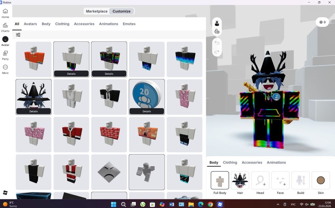Select the gray sad face diamond item
The width and height of the screenshot is (335, 208).
click(x=109, y=172)
